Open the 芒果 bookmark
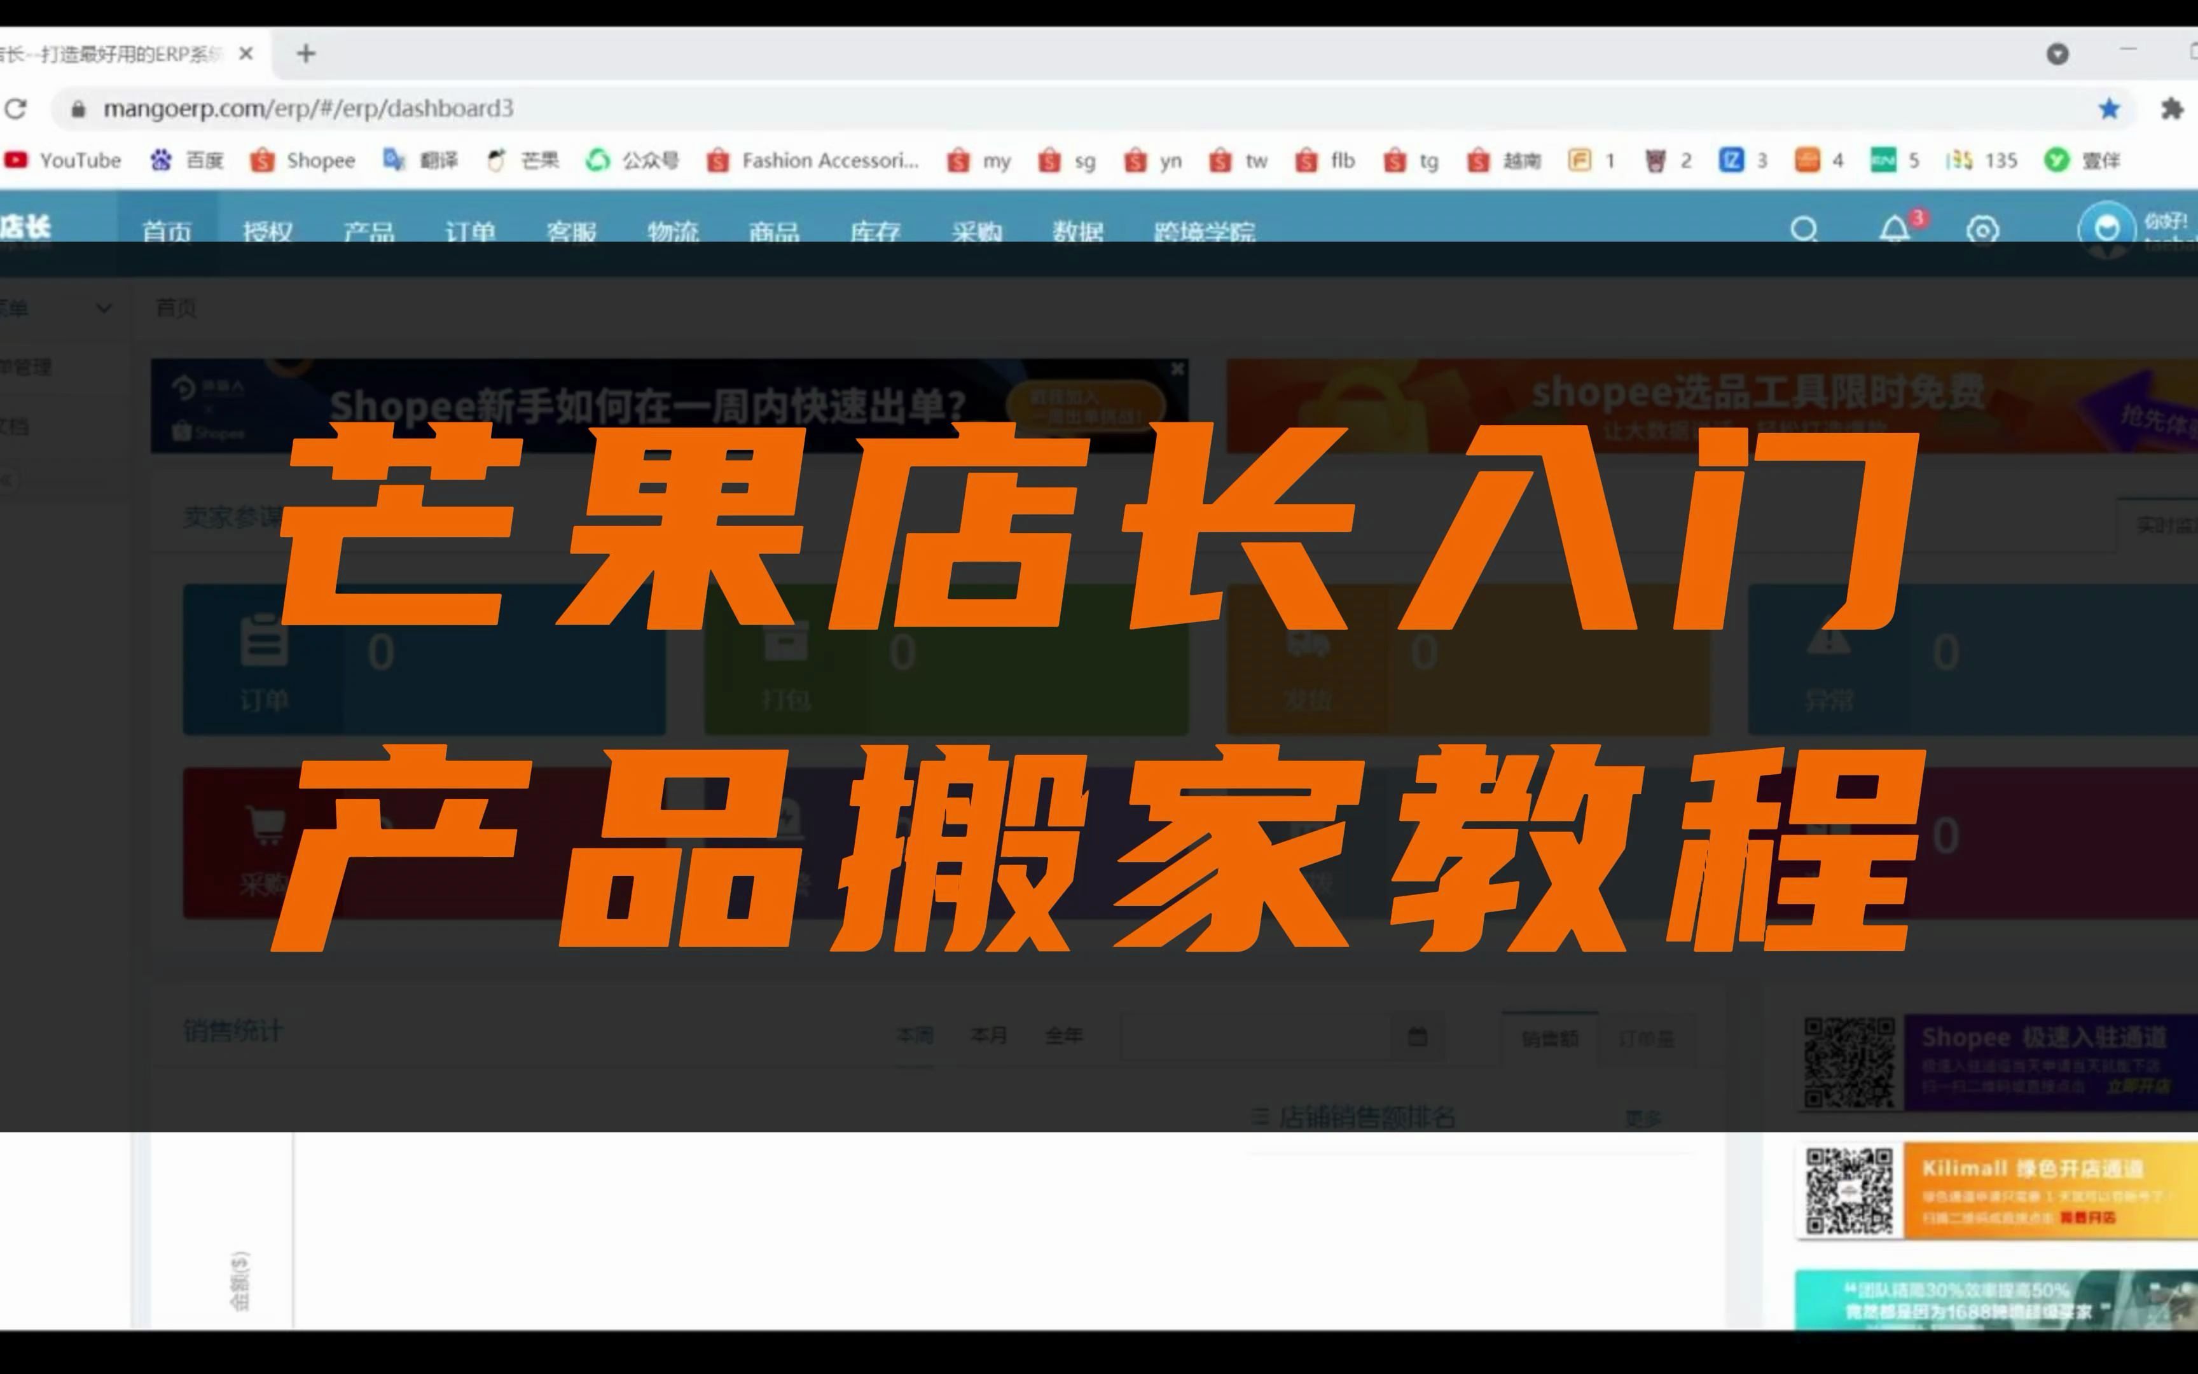This screenshot has width=2198, height=1374. (x=523, y=161)
